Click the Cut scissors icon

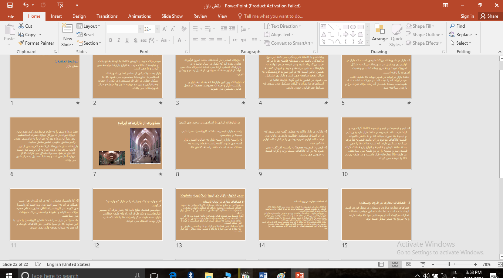21,26
